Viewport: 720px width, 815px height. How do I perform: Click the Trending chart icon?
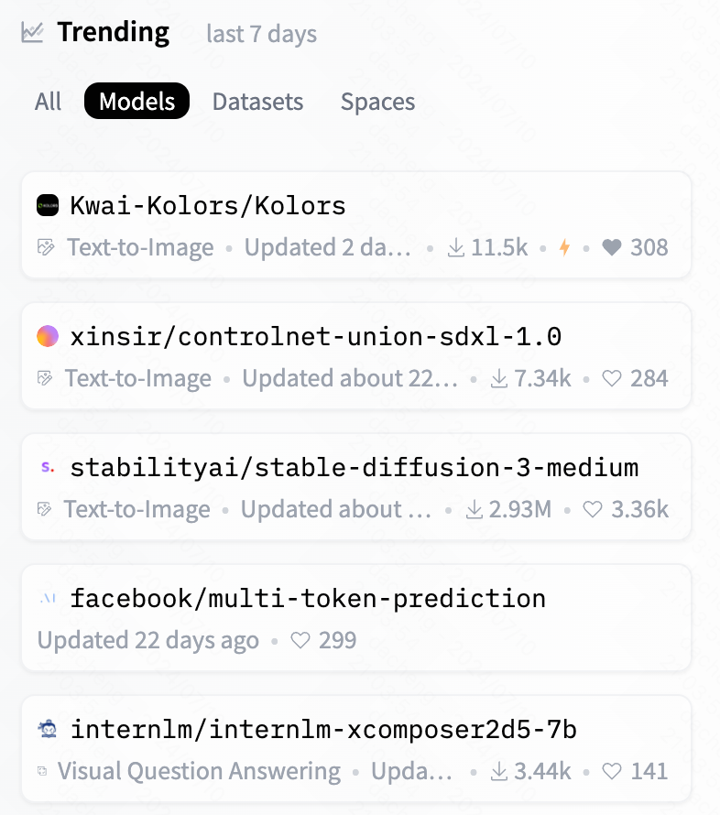33,32
